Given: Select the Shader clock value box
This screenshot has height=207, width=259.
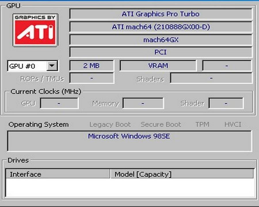Looking at the screenshot, I should 226,103.
